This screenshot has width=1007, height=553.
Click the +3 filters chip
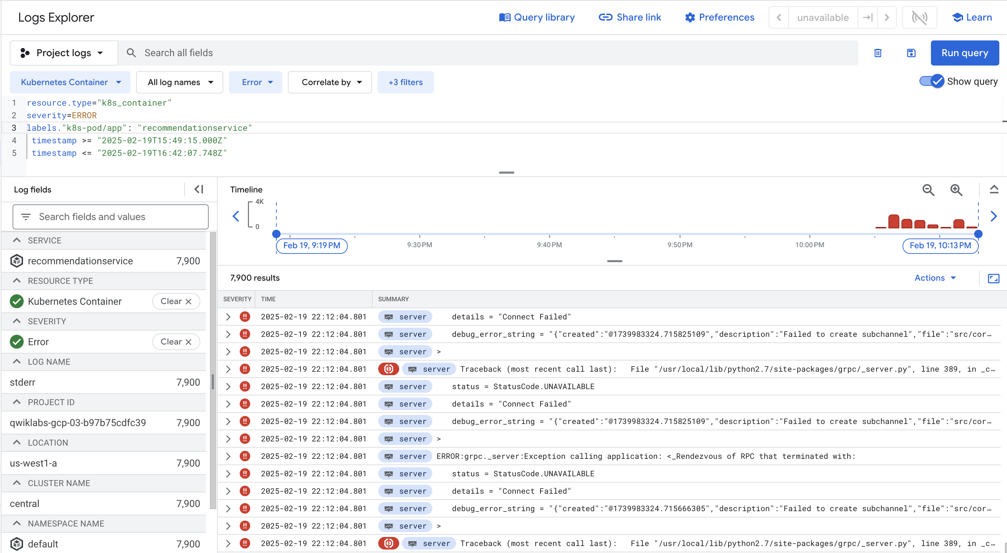405,82
